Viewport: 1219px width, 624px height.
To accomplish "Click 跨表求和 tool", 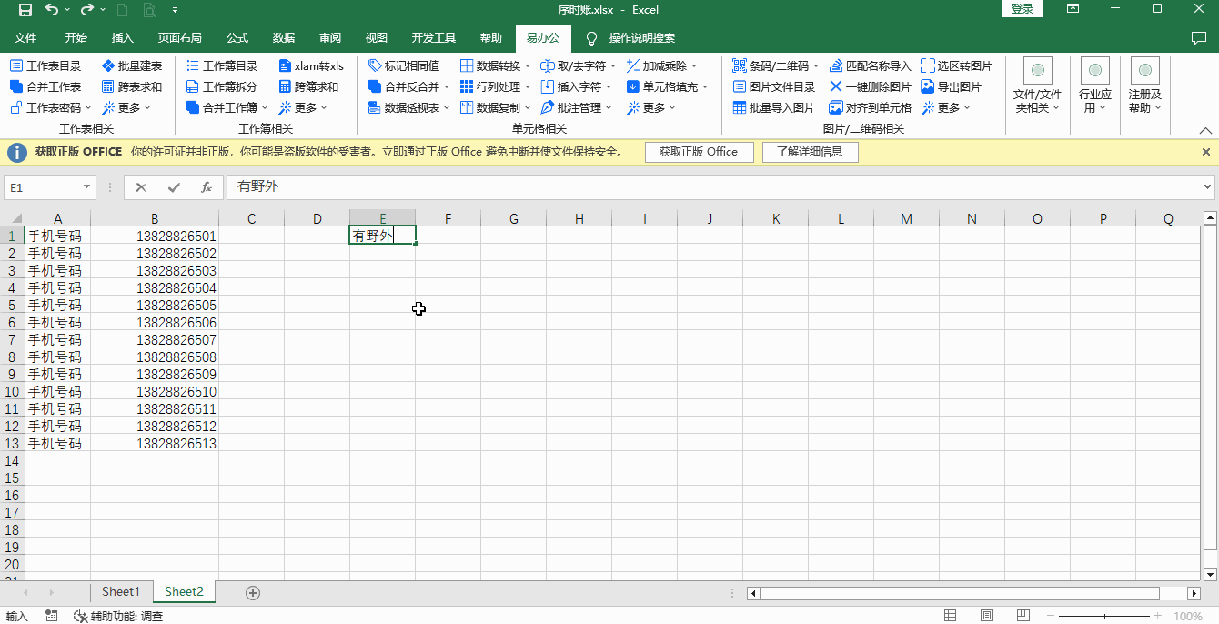I will (x=132, y=86).
